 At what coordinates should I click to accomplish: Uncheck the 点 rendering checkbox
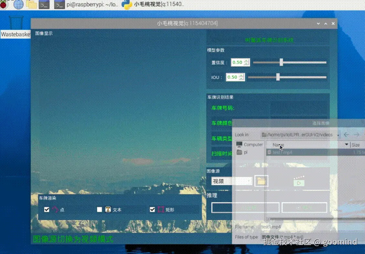tap(47, 209)
